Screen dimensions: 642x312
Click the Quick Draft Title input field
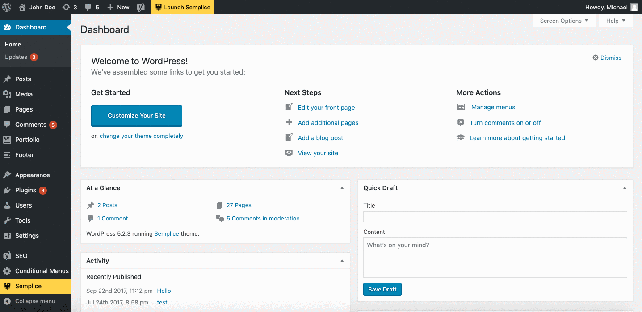[495, 217]
